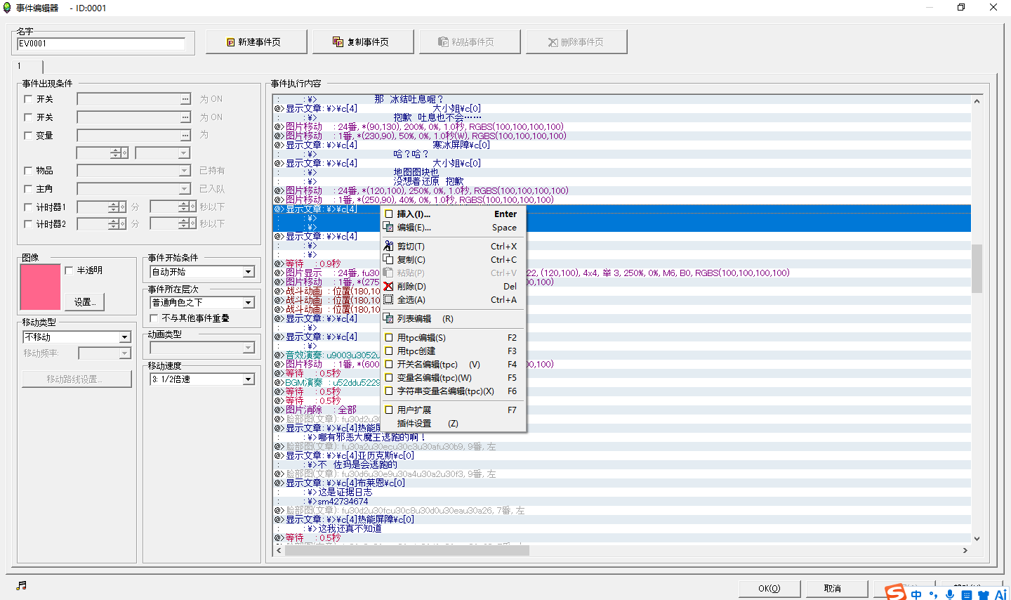Click the music note icon at bottom left
This screenshot has height=600, width=1011.
(x=21, y=585)
